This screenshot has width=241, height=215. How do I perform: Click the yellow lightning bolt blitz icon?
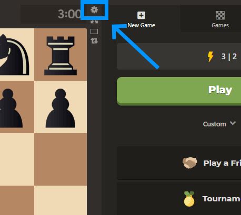pos(210,57)
